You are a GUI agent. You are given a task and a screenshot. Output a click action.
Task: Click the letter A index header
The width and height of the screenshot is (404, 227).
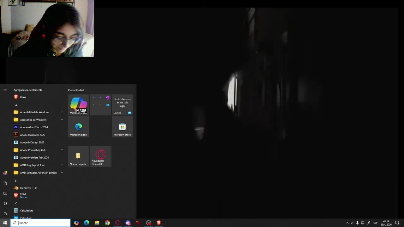[x=16, y=105]
